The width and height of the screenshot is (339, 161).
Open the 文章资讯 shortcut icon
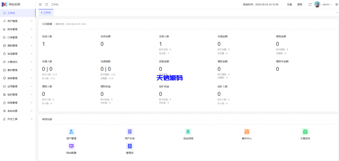coord(305,132)
